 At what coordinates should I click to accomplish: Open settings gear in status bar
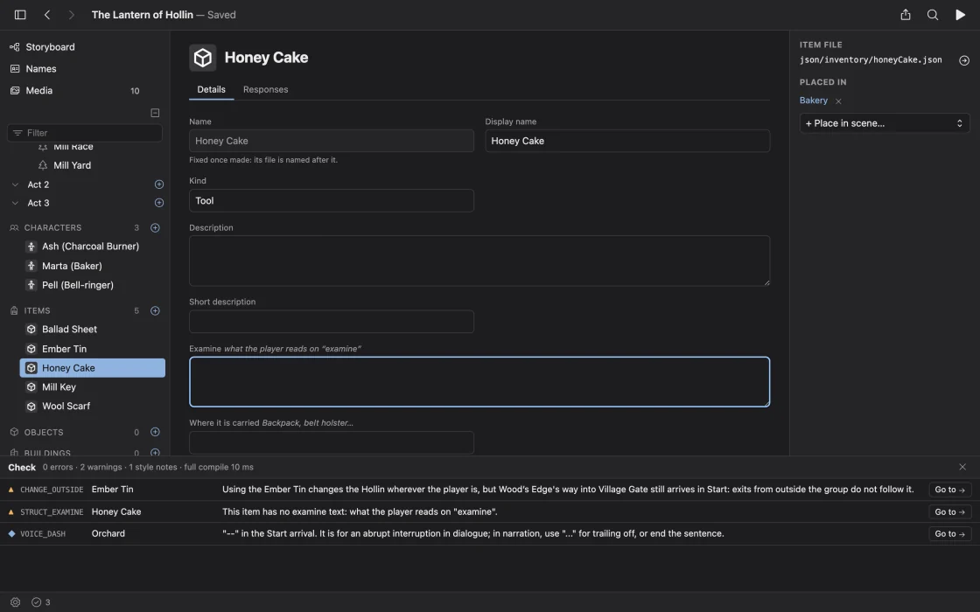(15, 602)
